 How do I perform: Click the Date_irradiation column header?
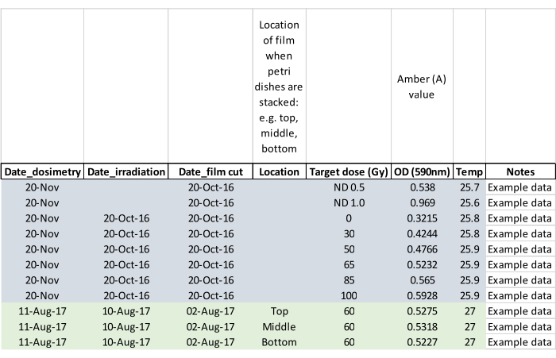tap(126, 171)
